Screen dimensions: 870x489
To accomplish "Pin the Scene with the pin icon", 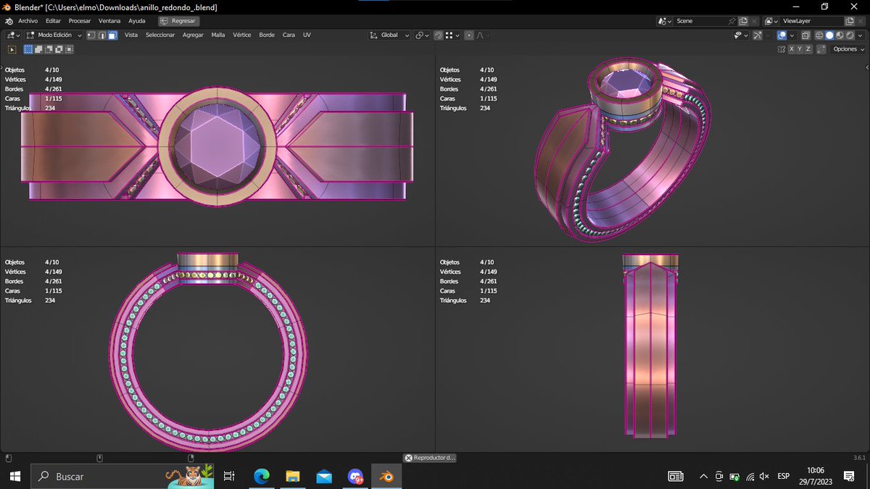I will 732,21.
